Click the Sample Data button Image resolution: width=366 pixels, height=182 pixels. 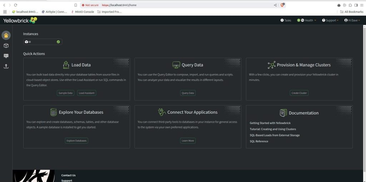pyautogui.click(x=65, y=93)
